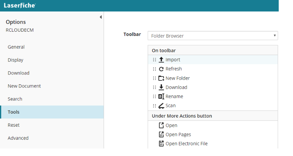Click the Reset option in sidebar

pyautogui.click(x=13, y=125)
